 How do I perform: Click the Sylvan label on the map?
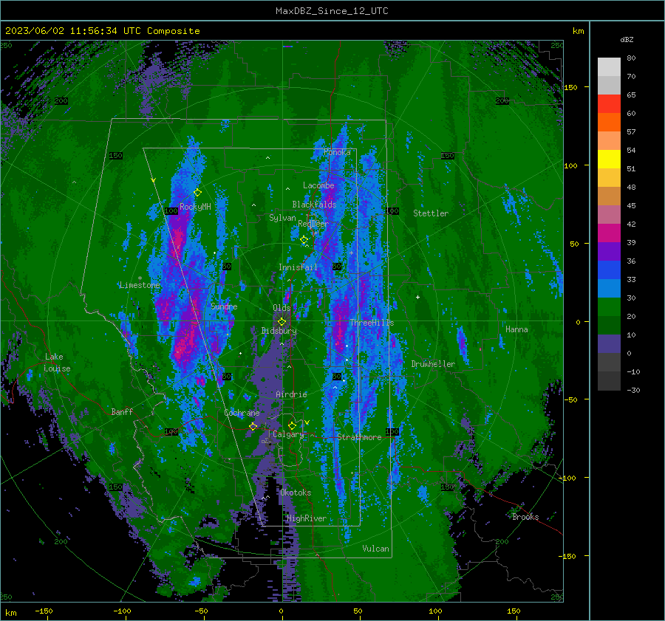click(282, 218)
